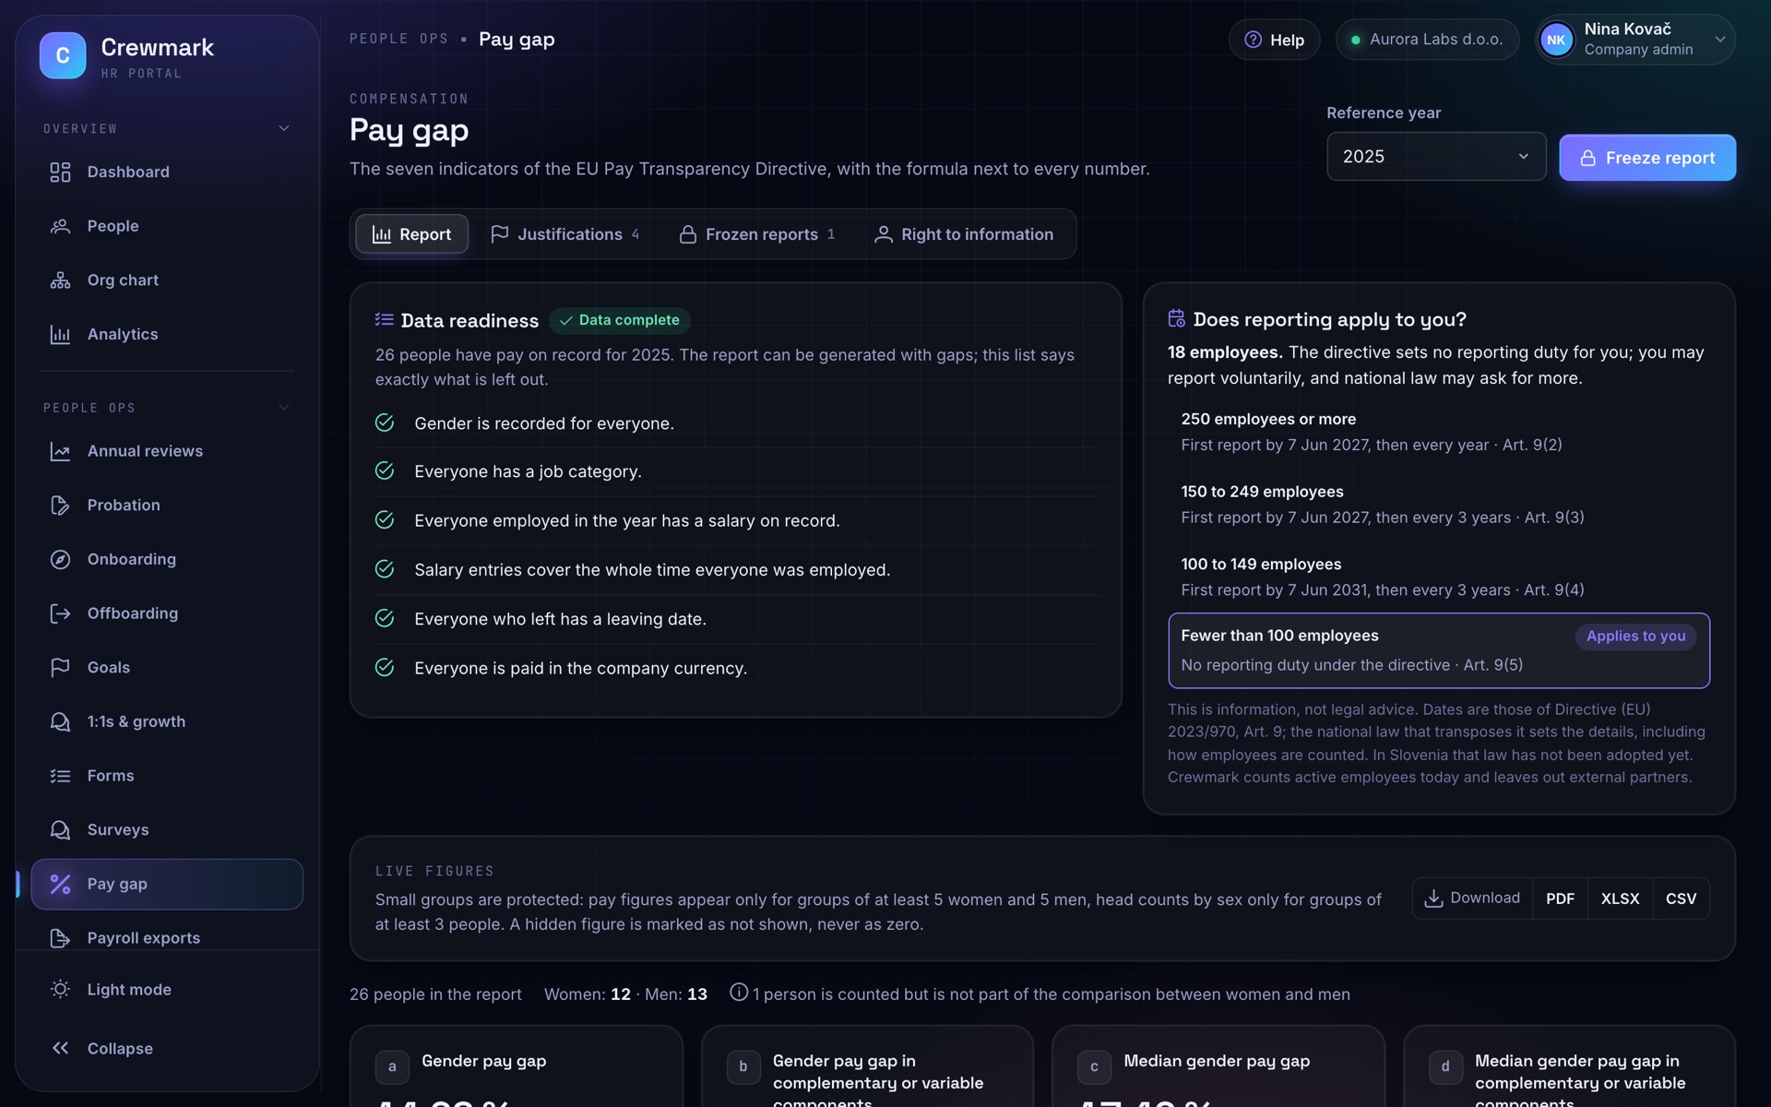The width and height of the screenshot is (1771, 1107).
Task: Click 'Everyone employed in the year' salary row
Action: coord(735,520)
